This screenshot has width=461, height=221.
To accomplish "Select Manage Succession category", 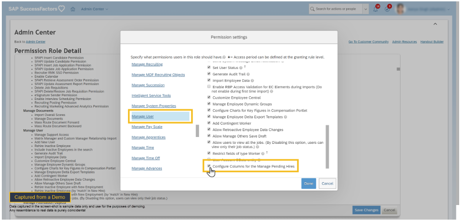I will click(148, 85).
